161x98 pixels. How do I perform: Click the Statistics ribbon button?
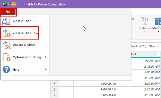[x=145, y=25]
